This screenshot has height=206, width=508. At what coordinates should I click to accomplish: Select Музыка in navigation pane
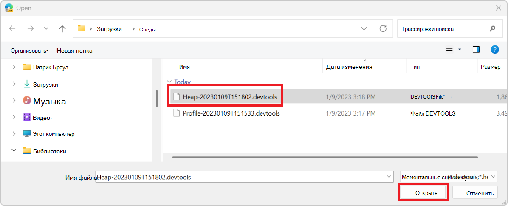click(50, 102)
